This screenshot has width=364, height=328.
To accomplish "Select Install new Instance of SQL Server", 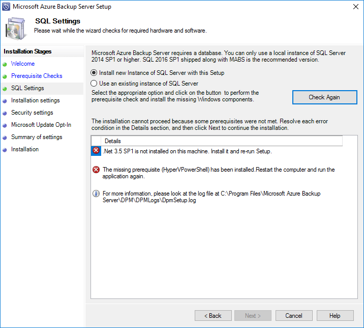I will point(94,73).
